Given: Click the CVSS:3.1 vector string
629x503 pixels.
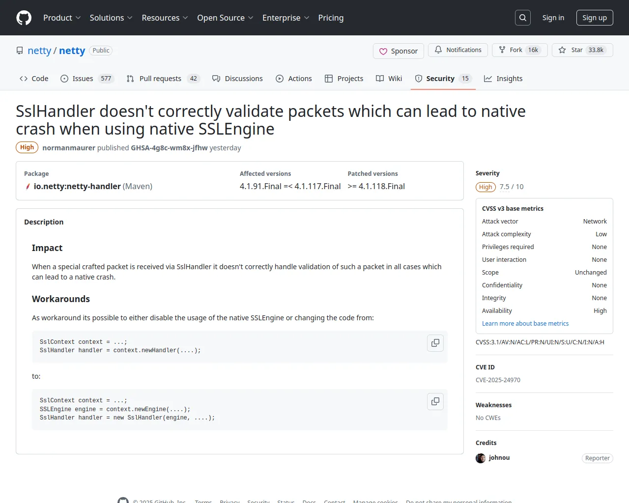Looking at the screenshot, I should [x=540, y=342].
